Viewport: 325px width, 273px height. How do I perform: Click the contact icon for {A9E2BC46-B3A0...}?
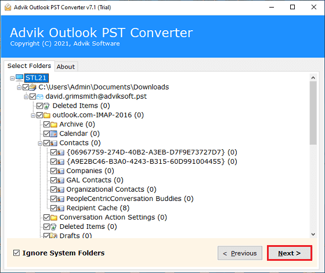(x=60, y=161)
